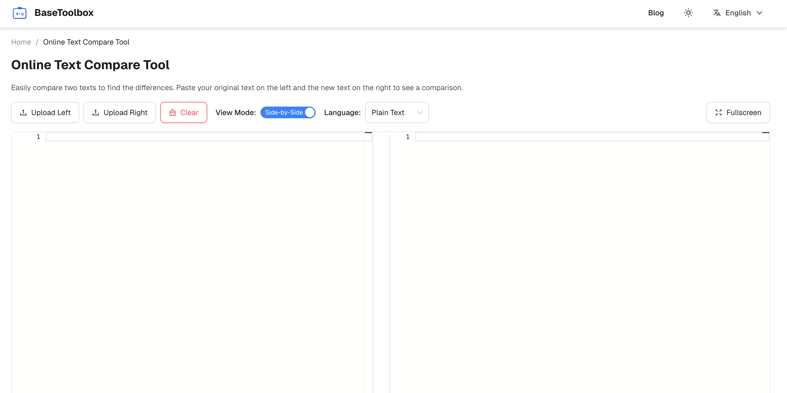Screen dimensions: 787x393
Task: Expand the English language selector
Action: [x=738, y=13]
